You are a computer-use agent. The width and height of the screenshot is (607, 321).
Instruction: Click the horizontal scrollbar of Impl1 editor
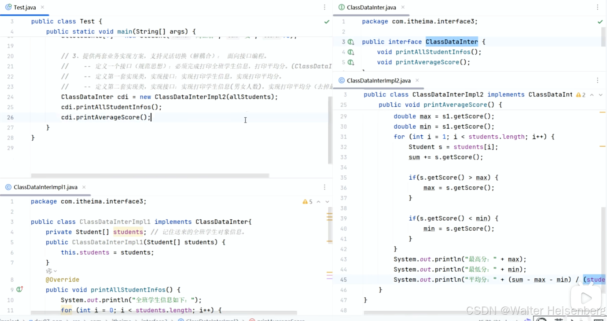tap(164, 313)
